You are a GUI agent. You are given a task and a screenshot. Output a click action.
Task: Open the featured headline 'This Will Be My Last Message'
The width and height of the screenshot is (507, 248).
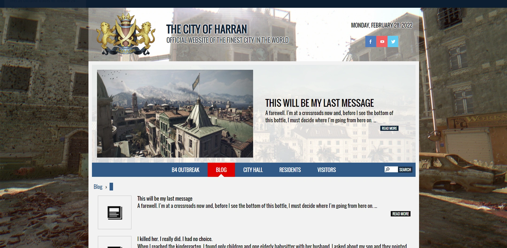(319, 103)
